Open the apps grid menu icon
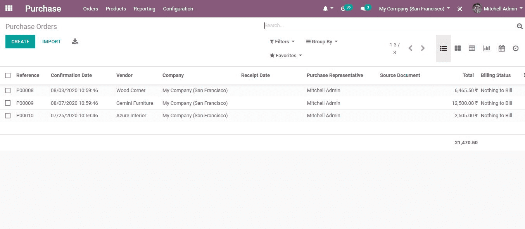 9,8
